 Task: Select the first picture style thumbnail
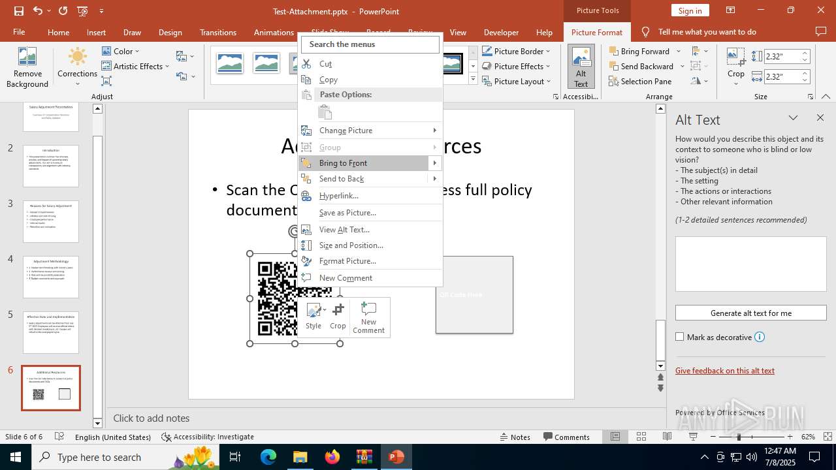point(230,63)
